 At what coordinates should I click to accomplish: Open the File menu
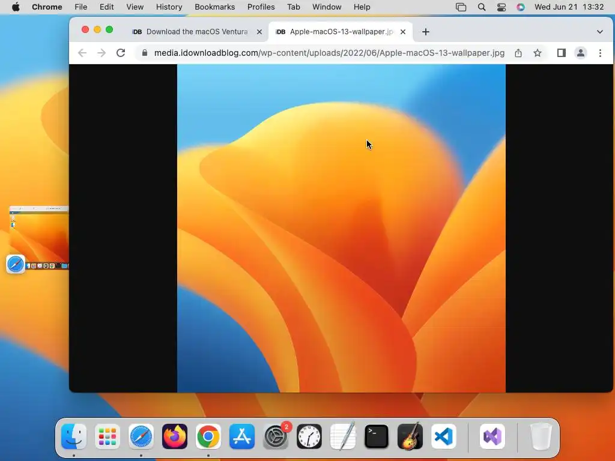81,7
